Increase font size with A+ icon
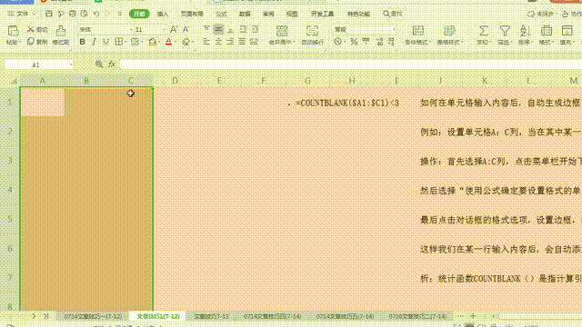Image resolution: width=582 pixels, height=327 pixels. (x=174, y=29)
